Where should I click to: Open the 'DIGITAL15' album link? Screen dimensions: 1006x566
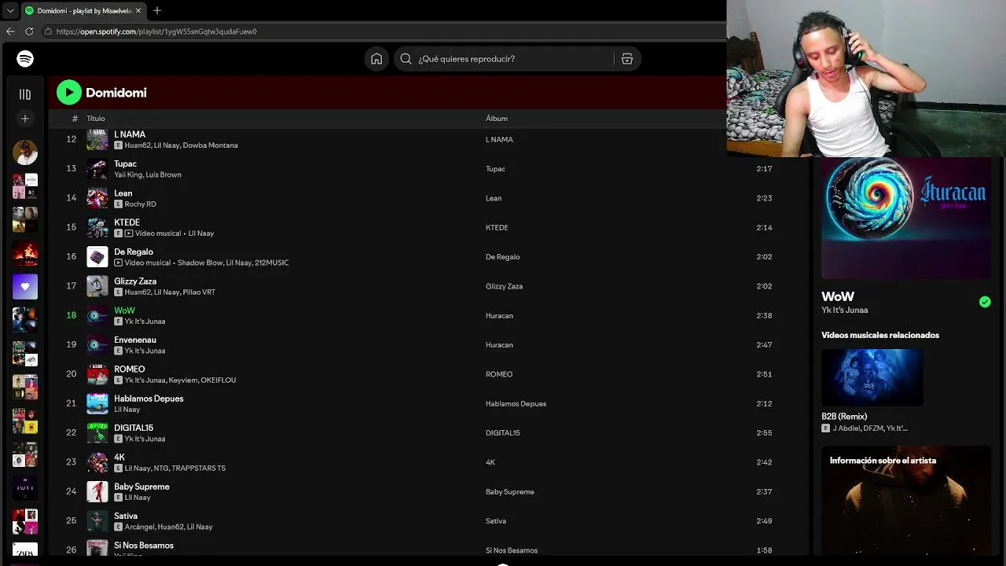[503, 433]
